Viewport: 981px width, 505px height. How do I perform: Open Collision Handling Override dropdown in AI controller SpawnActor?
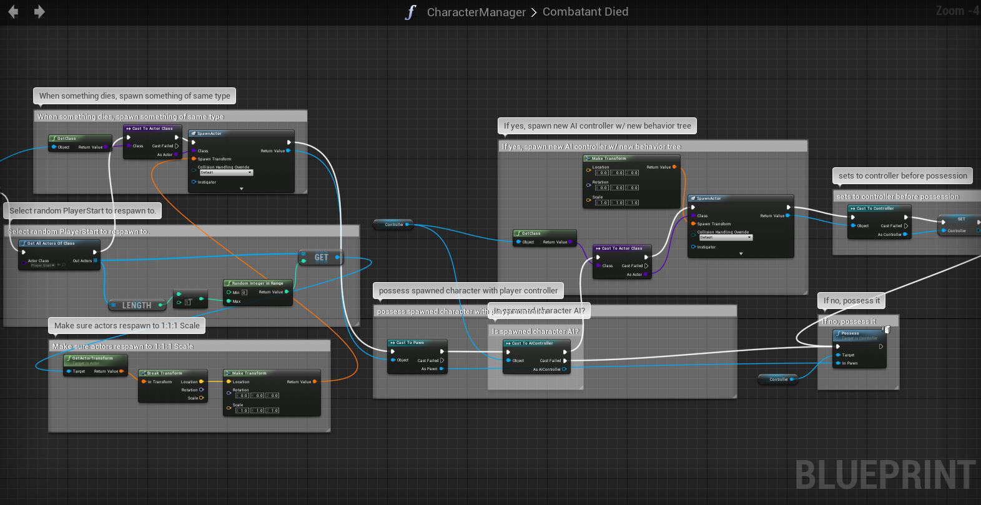click(725, 237)
